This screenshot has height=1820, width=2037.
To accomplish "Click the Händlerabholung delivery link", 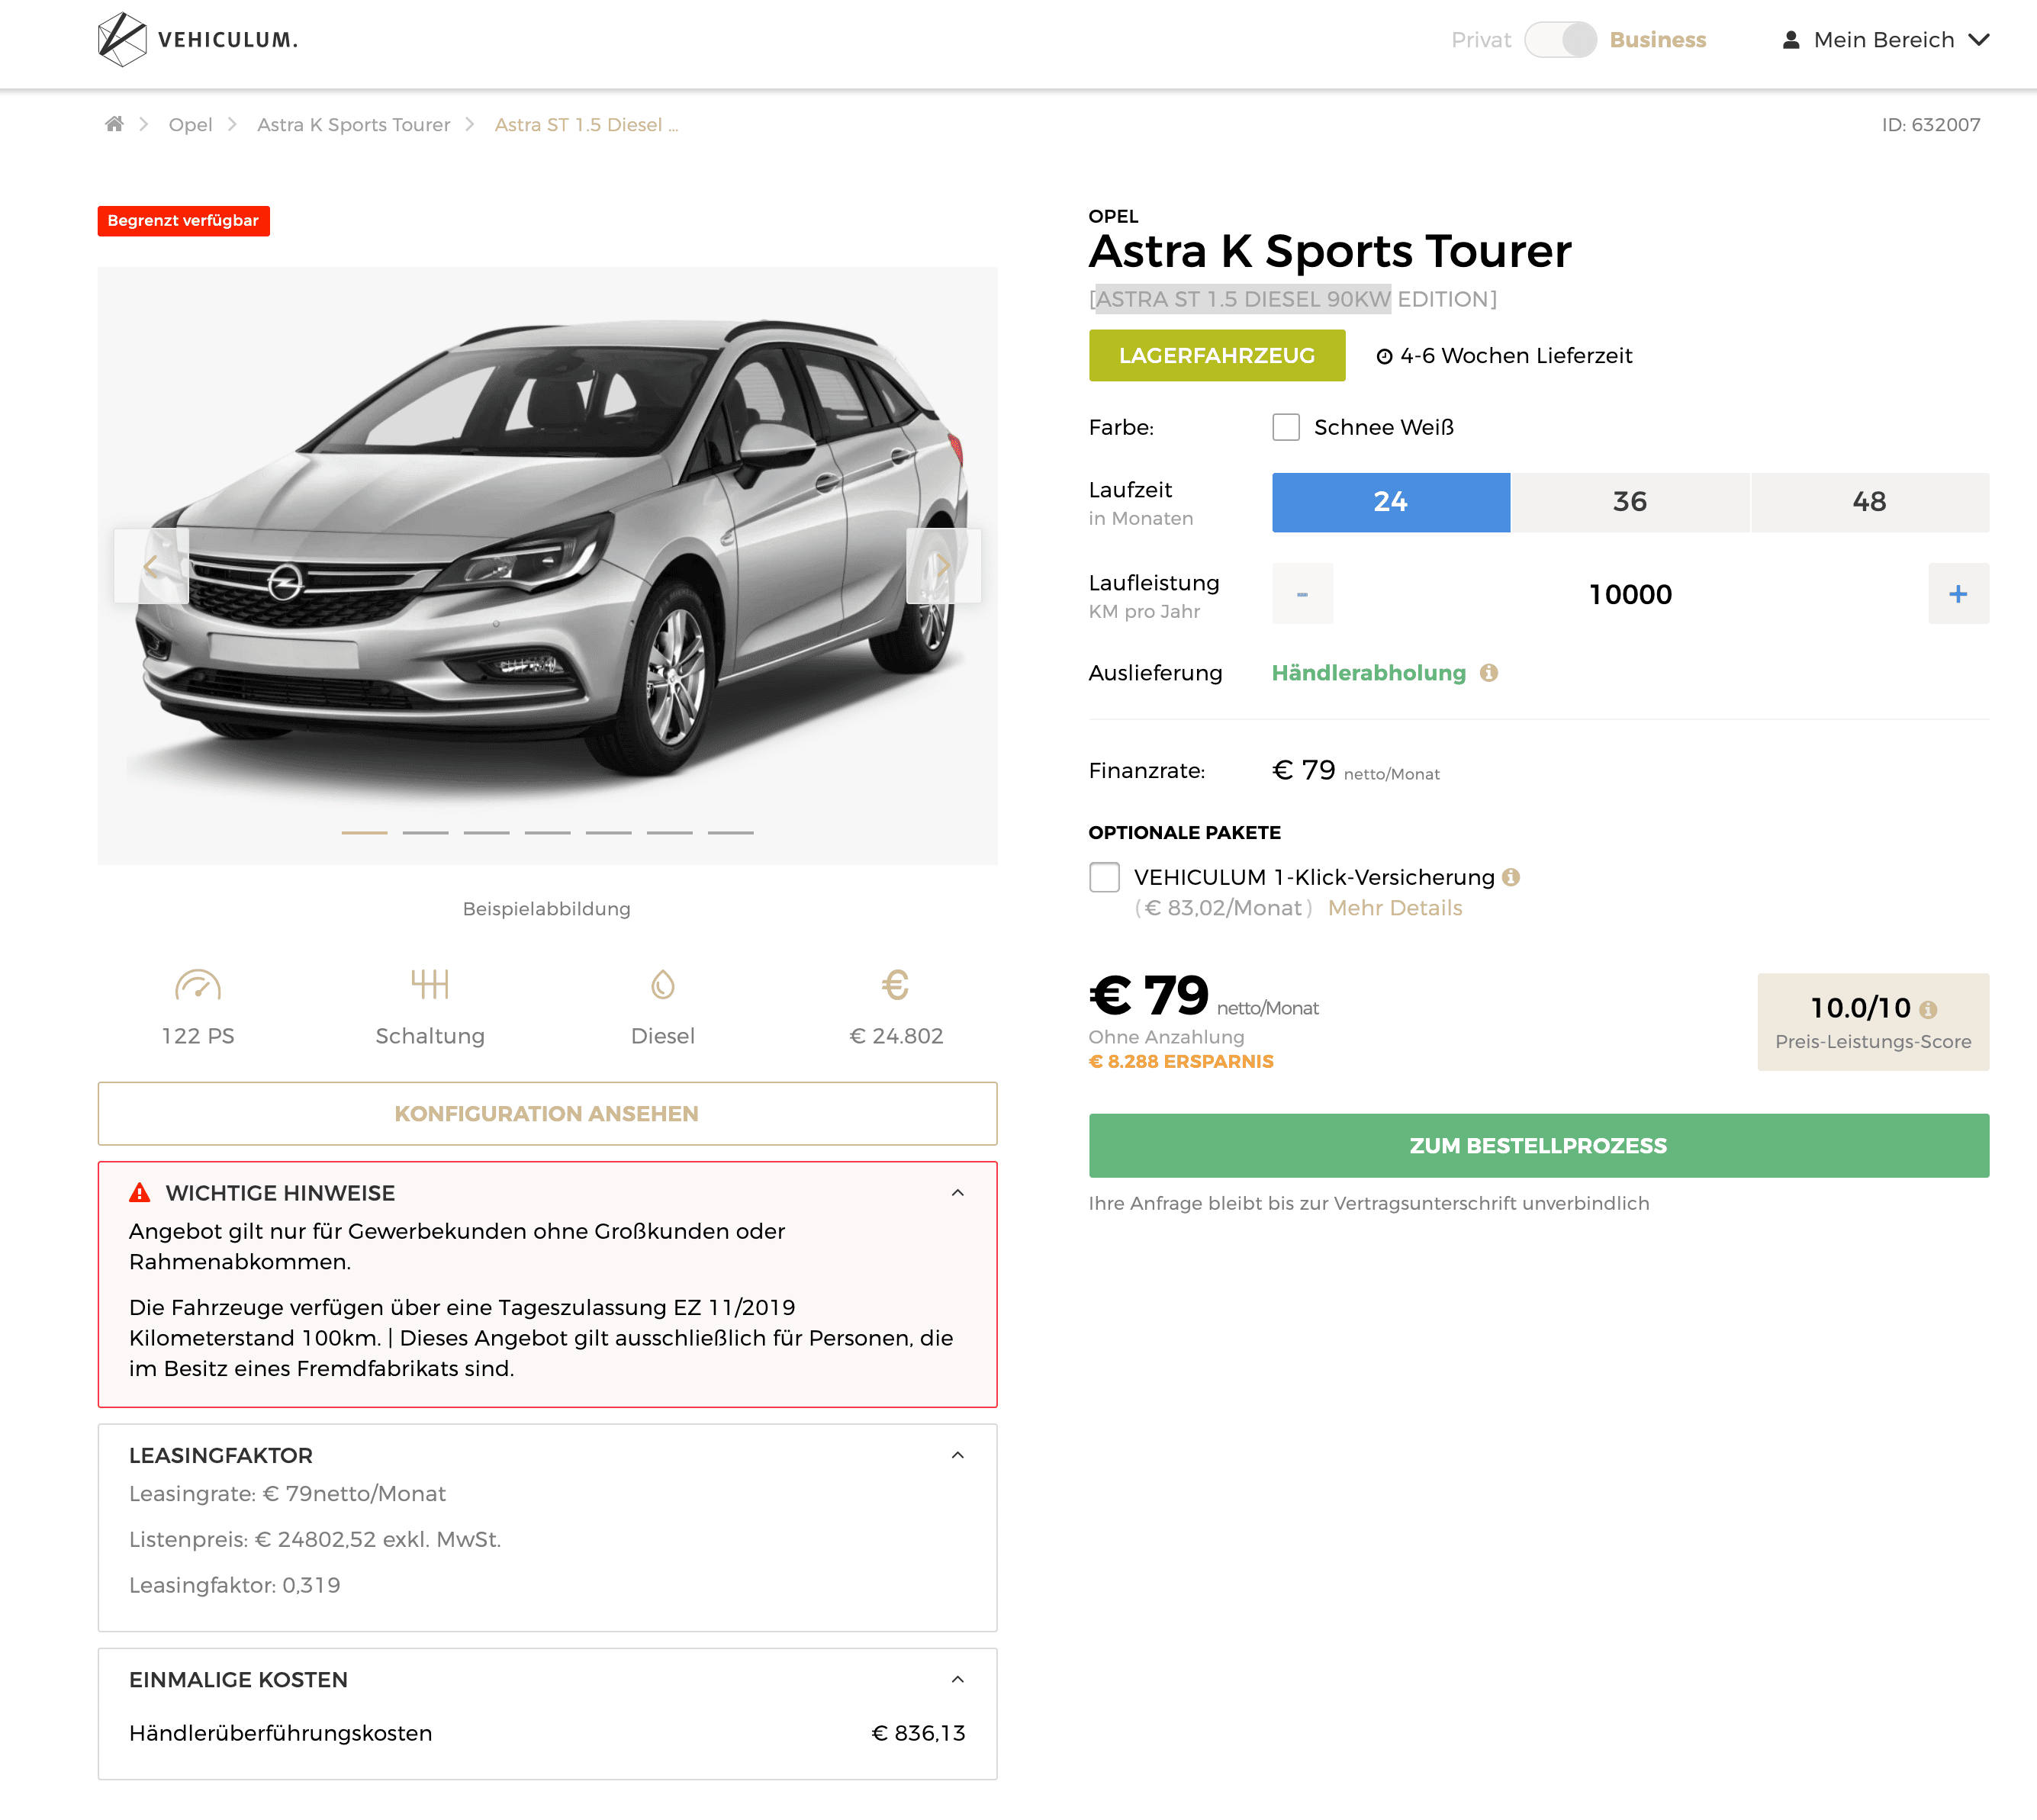I will [1368, 673].
